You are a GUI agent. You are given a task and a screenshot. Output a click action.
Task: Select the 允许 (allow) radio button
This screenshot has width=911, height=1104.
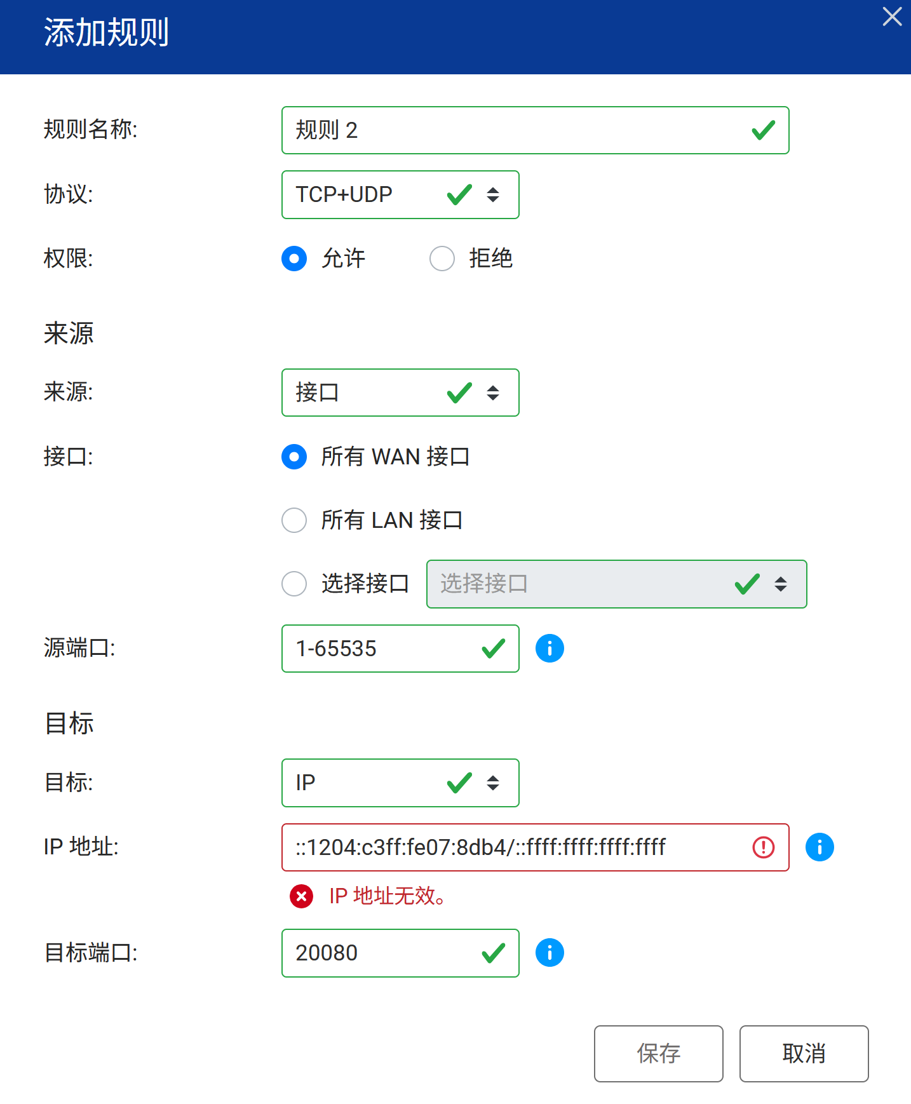294,259
